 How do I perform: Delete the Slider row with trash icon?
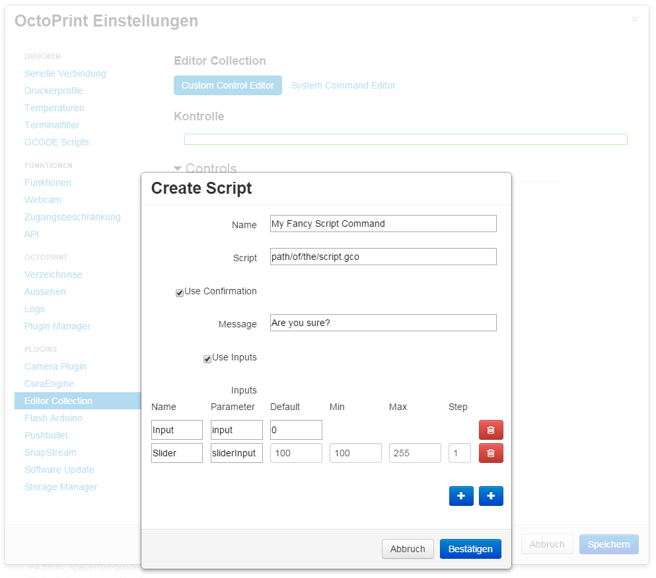pyautogui.click(x=491, y=453)
